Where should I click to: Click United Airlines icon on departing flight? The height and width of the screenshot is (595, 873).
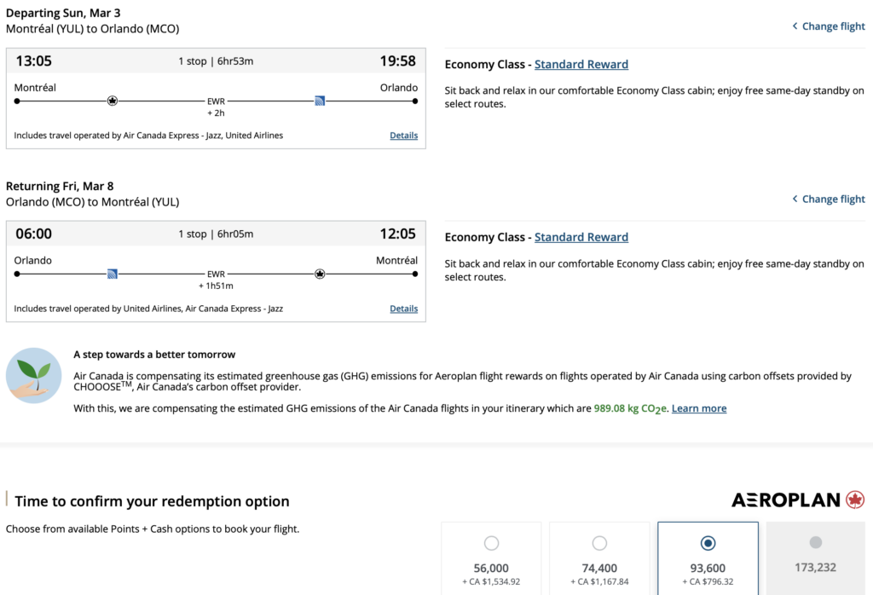click(320, 101)
